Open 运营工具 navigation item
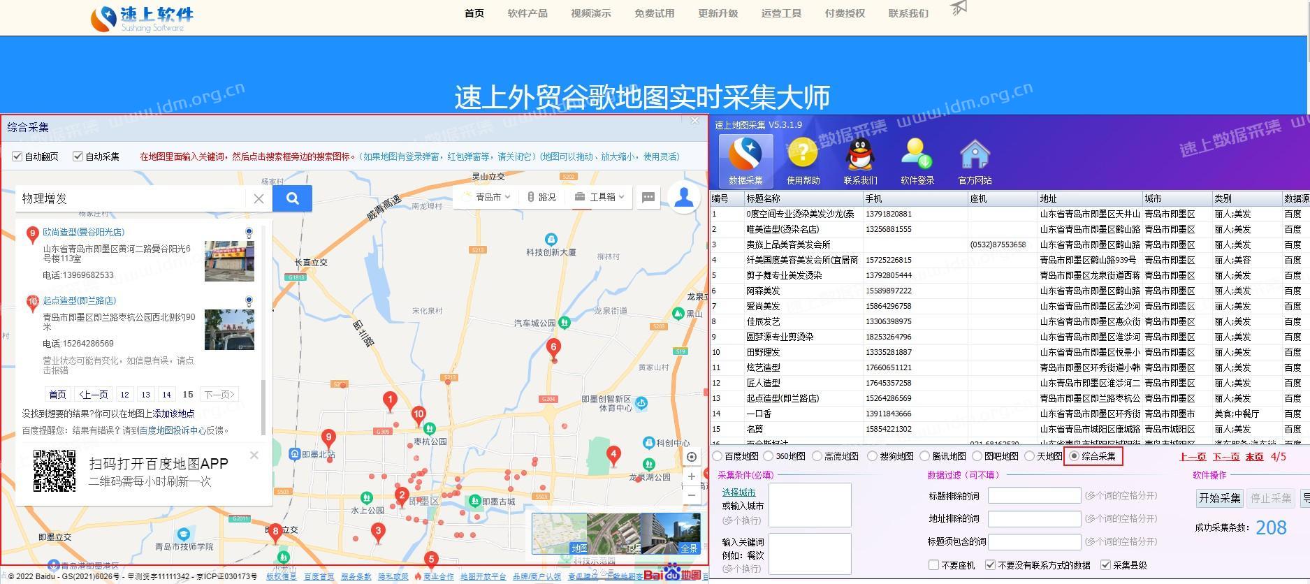Viewport: 1310px width, 584px height. point(781,13)
